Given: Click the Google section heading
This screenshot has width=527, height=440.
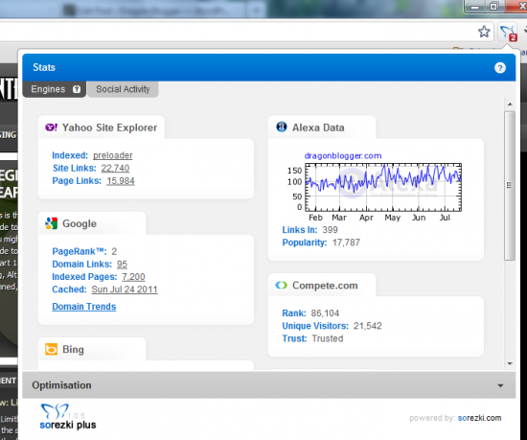Looking at the screenshot, I should point(80,223).
